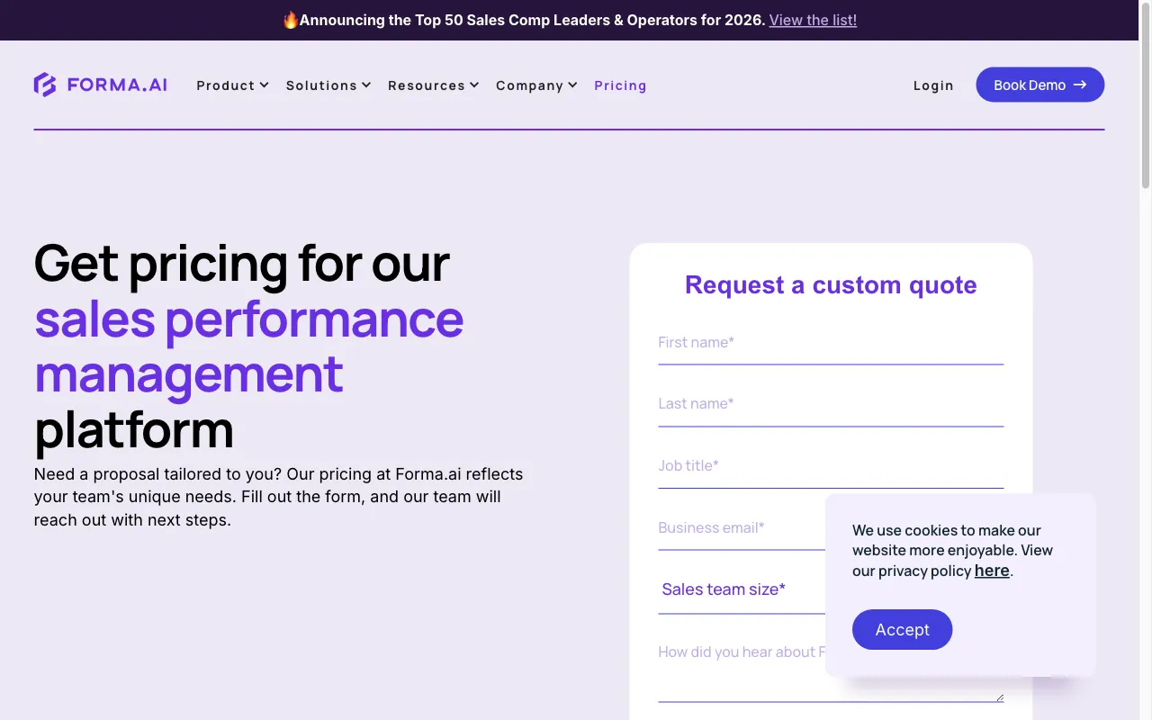Expand the Solutions chevron arrow
The image size is (1152, 720).
point(366,85)
